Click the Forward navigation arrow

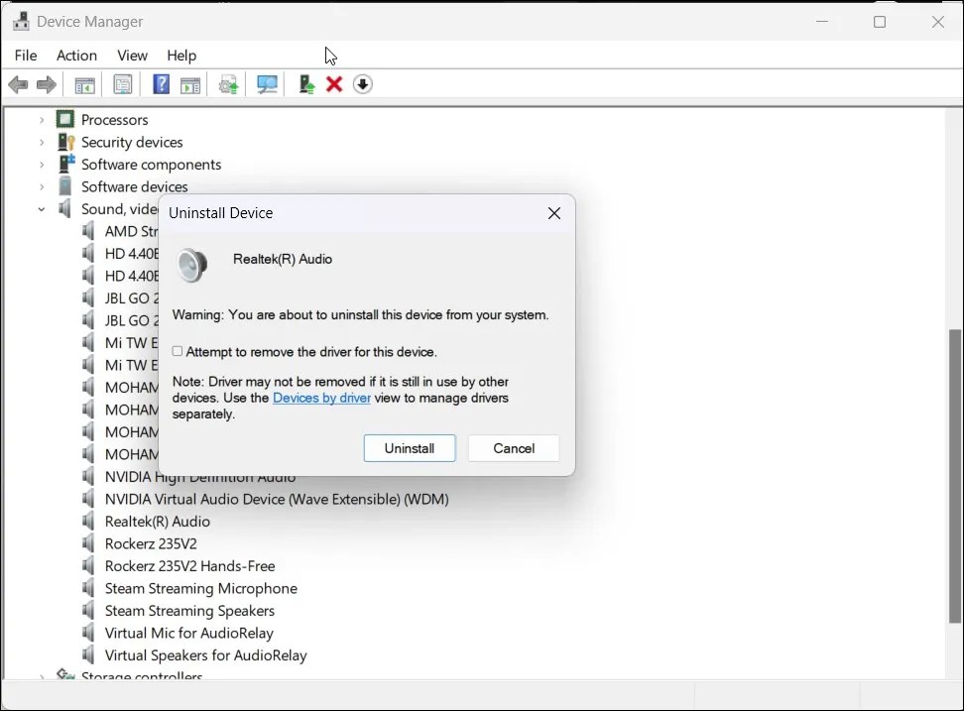(46, 84)
